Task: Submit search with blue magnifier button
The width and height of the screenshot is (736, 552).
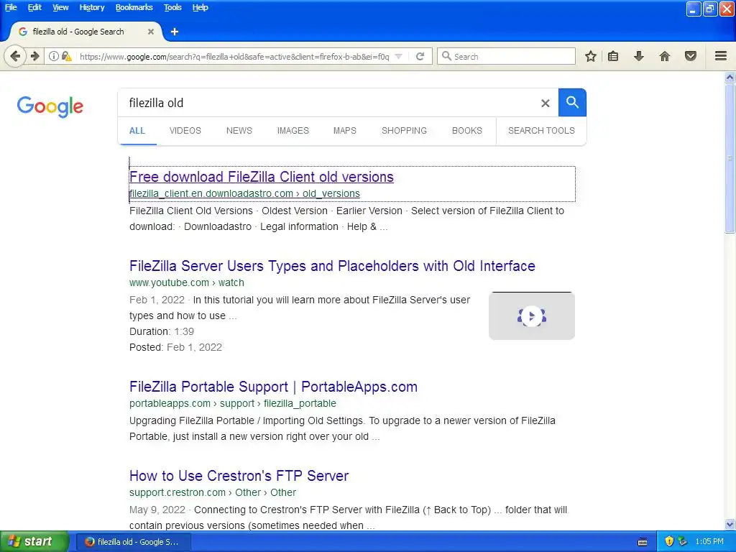Action: click(572, 102)
